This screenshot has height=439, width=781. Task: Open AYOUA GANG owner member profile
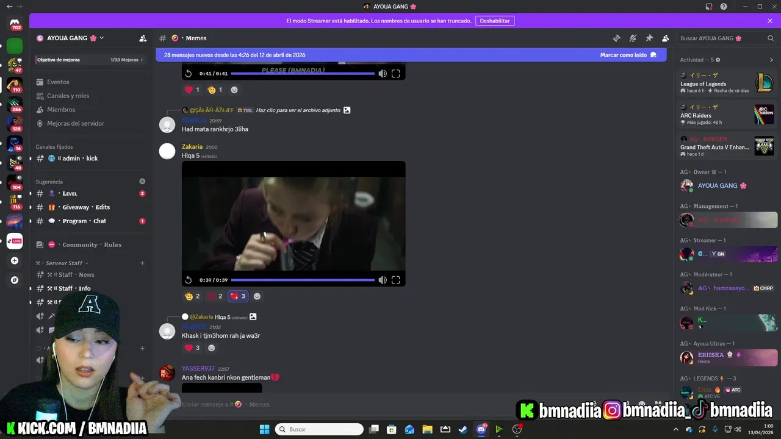tap(728, 186)
